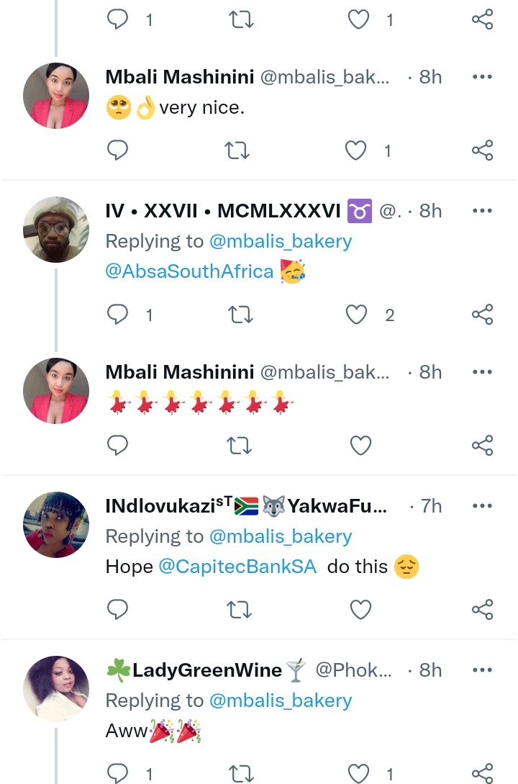Reply to Mbali's "very nice" tweet

tap(117, 150)
